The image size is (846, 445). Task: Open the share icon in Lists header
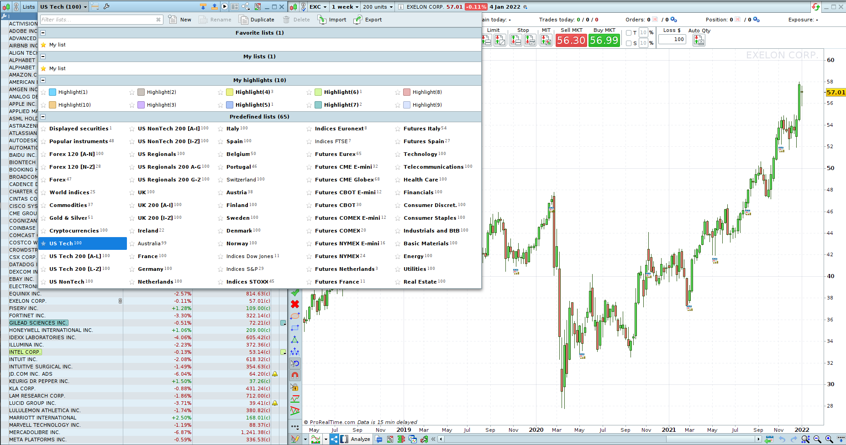(x=246, y=6)
